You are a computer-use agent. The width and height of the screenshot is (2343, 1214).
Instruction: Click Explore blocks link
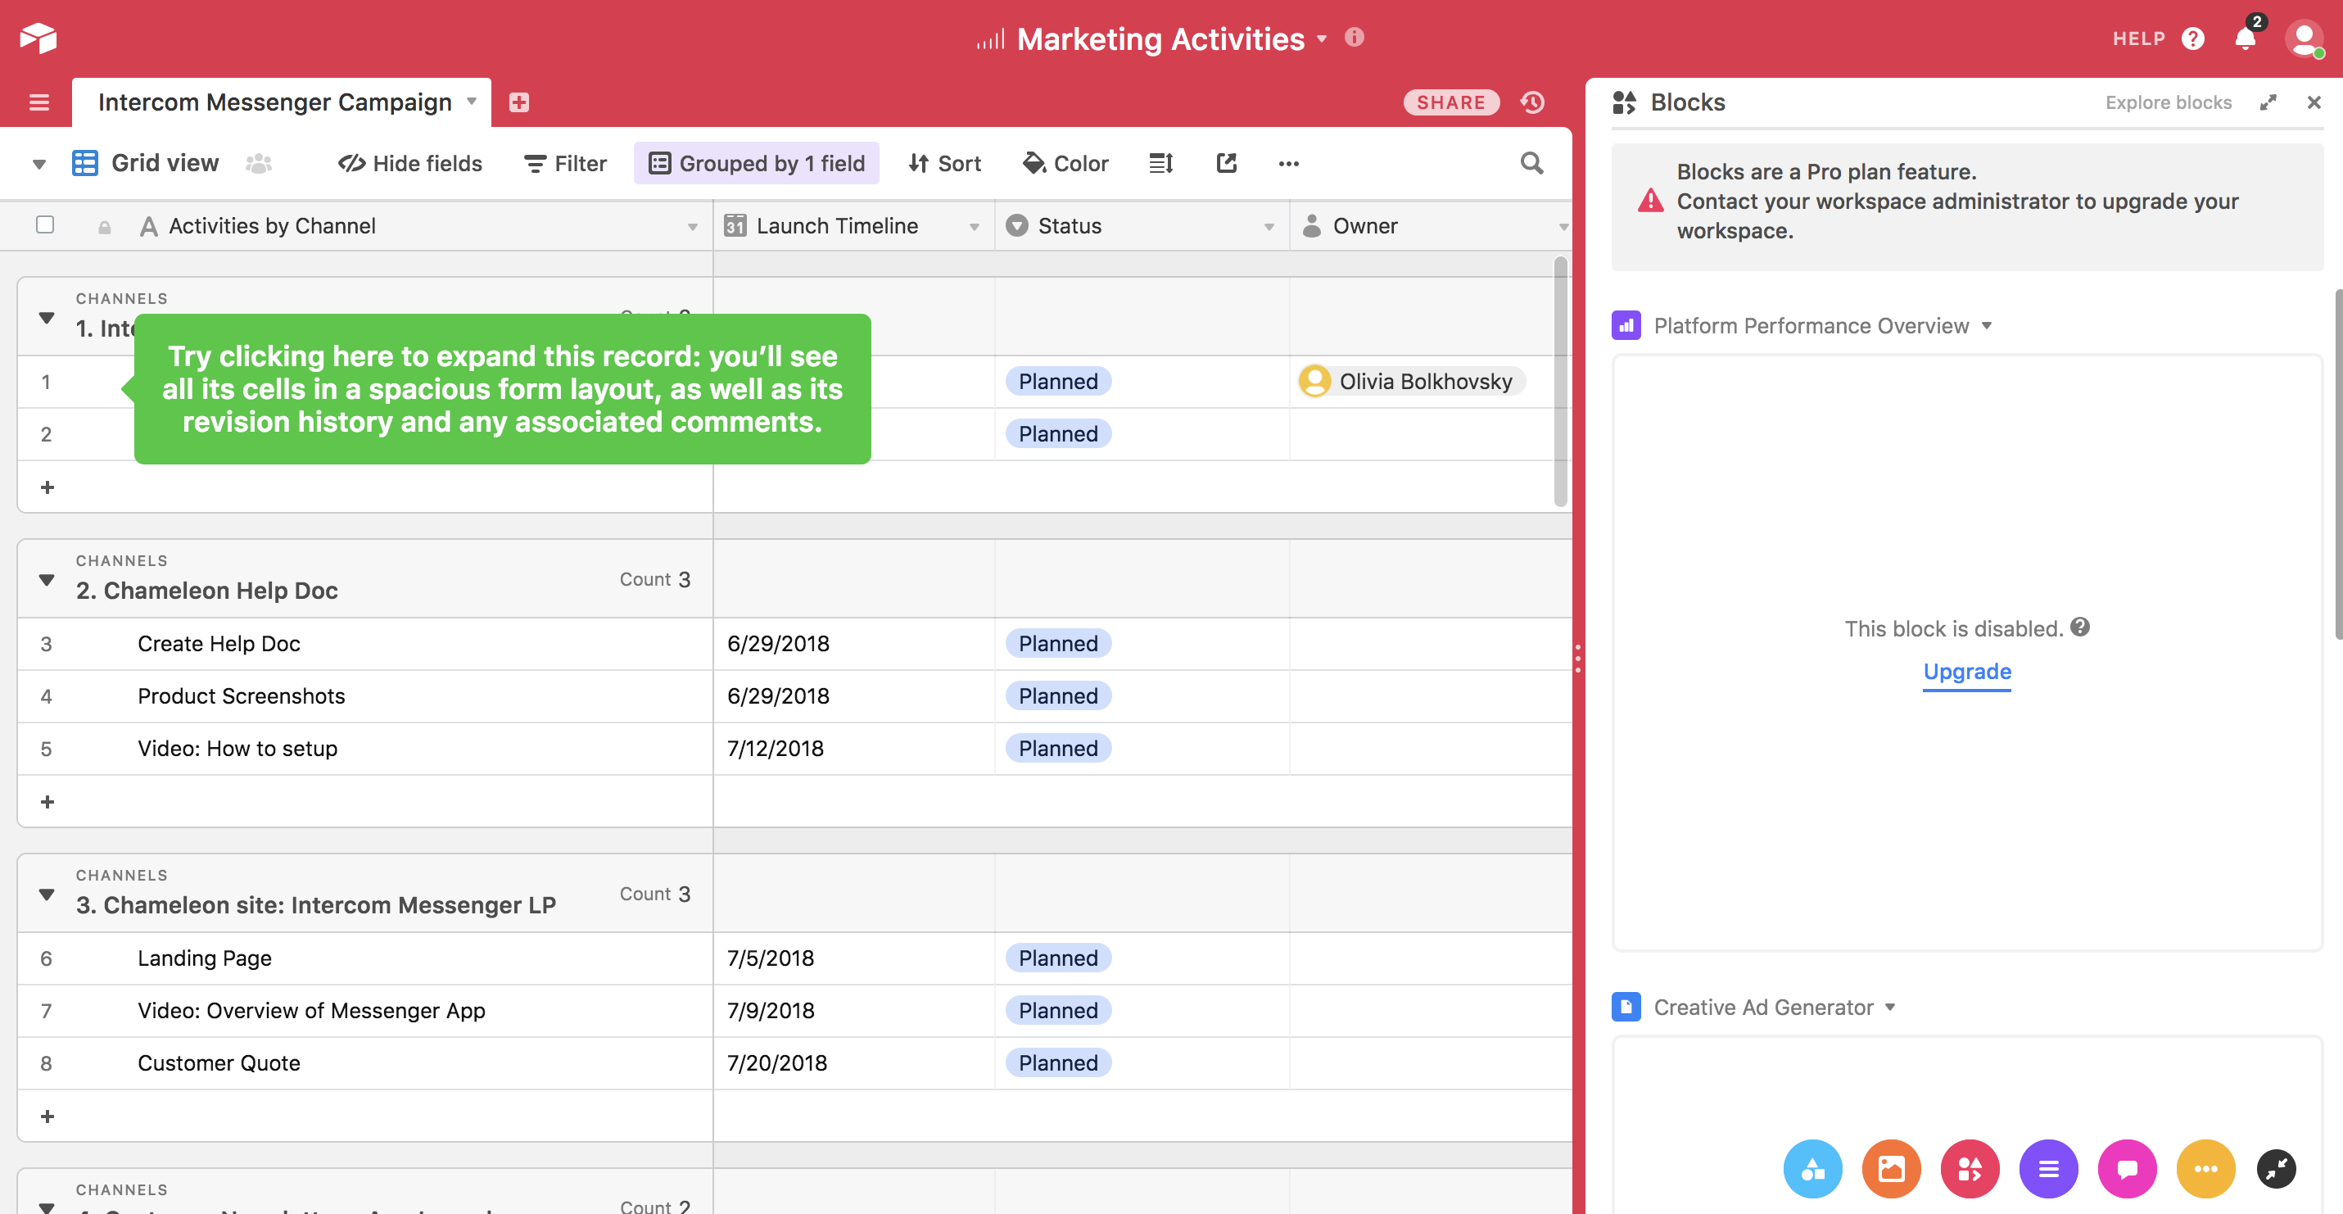tap(2169, 102)
